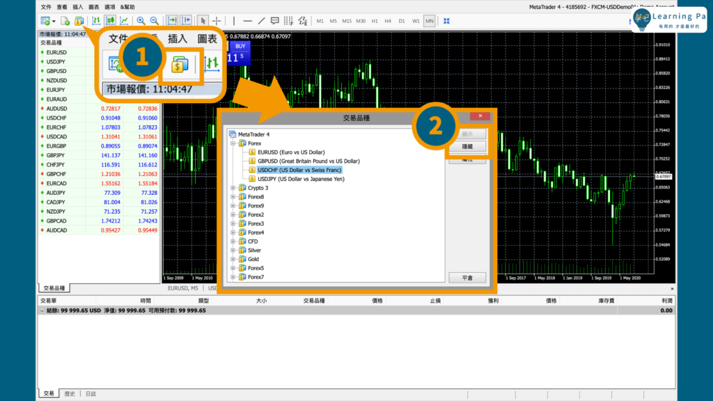Expand the Crypto 3 folder

233,188
